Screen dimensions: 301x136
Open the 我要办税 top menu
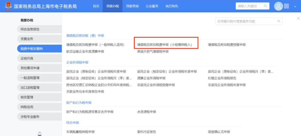point(113,6)
